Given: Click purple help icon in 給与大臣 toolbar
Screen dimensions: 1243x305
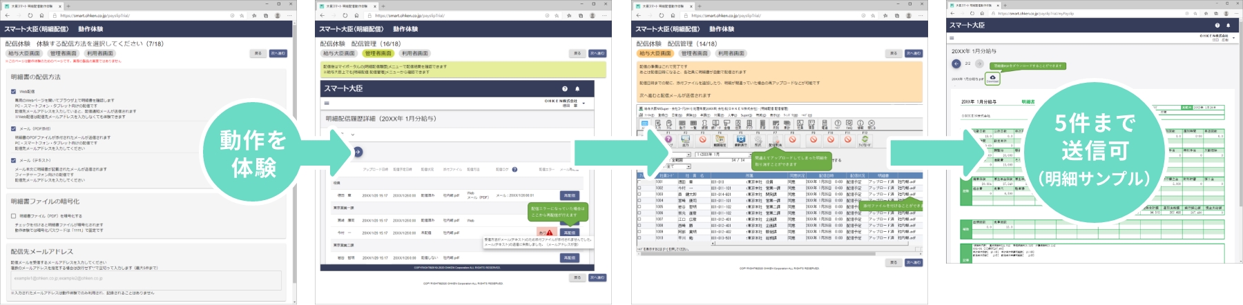Looking at the screenshot, I should tap(668, 139).
